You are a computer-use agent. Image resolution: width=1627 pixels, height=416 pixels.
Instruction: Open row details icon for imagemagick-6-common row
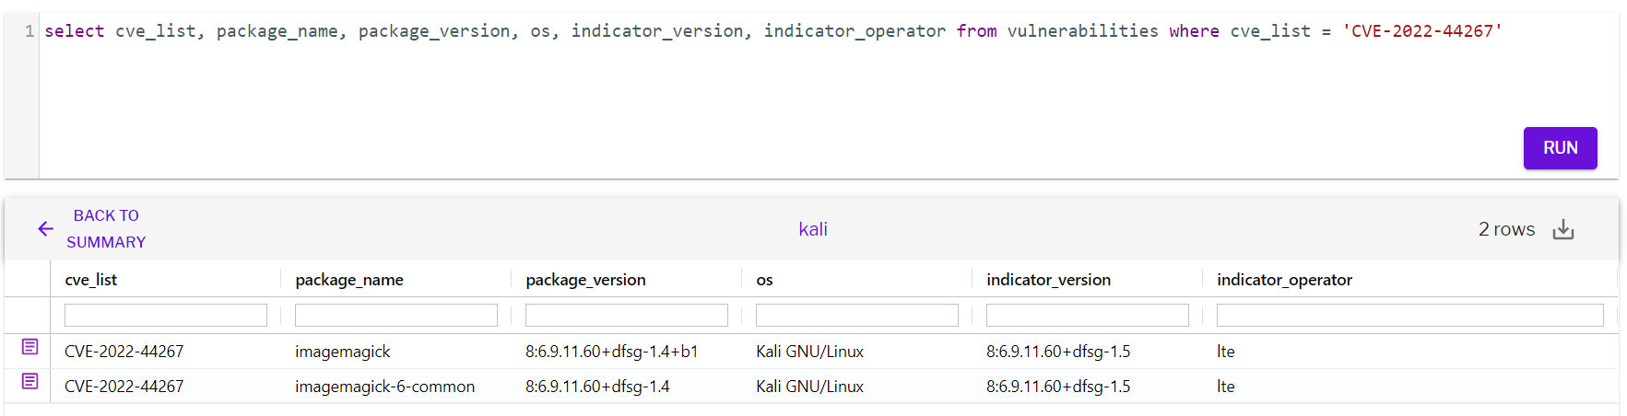tap(29, 381)
